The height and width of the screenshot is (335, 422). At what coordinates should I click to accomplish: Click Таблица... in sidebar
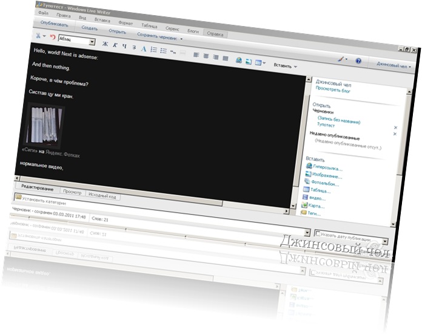[x=320, y=190]
